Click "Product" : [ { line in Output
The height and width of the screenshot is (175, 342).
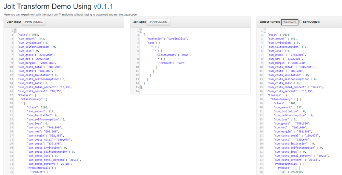pos(288,168)
